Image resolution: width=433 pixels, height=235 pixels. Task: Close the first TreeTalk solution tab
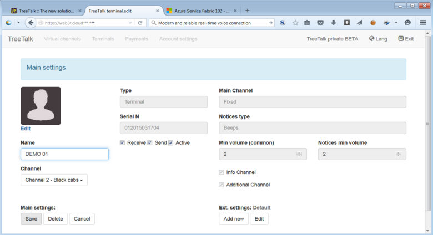click(x=79, y=11)
